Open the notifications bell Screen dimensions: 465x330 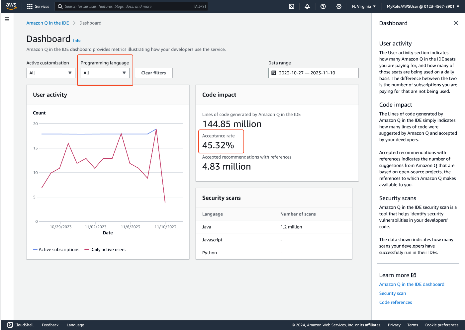pyautogui.click(x=307, y=6)
